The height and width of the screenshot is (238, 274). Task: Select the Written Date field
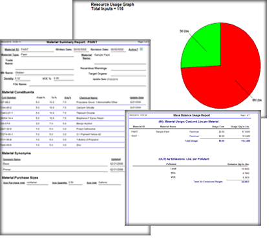pyautogui.click(x=81, y=50)
